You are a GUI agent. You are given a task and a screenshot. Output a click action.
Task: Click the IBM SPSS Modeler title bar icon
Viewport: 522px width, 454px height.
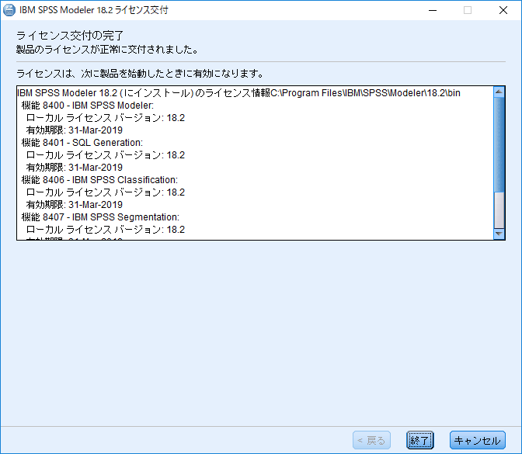(x=9, y=10)
